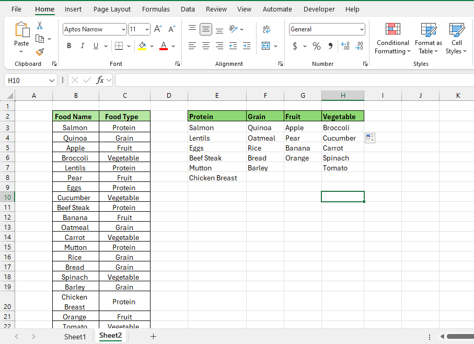
Task: Click the Name Box showing H10
Action: coord(26,81)
